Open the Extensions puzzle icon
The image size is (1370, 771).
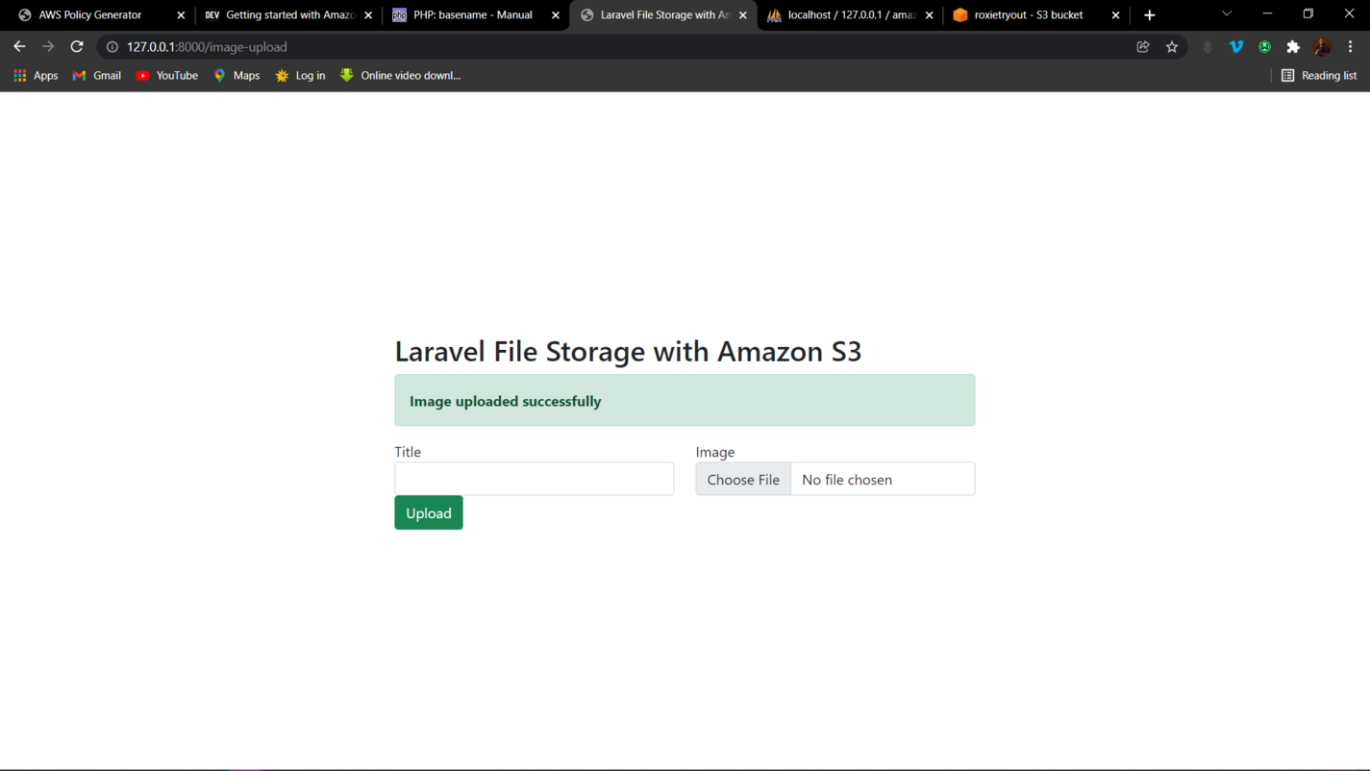pyautogui.click(x=1293, y=47)
